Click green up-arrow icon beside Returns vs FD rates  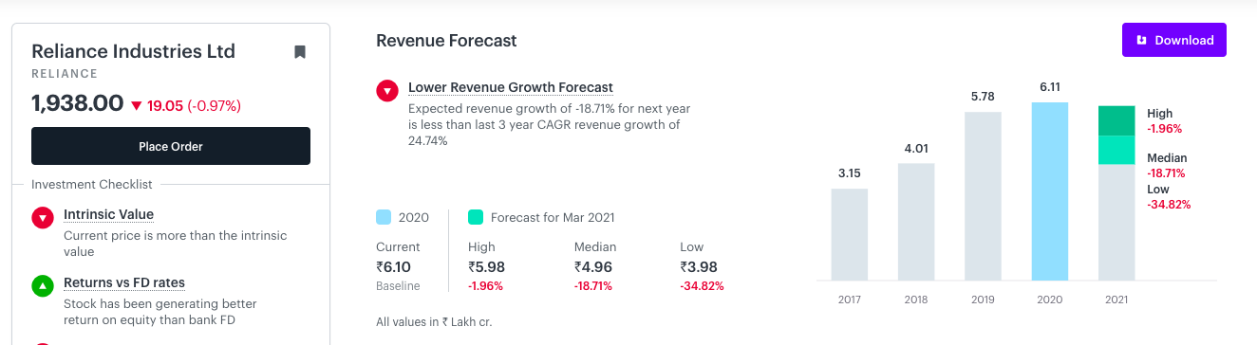(43, 286)
